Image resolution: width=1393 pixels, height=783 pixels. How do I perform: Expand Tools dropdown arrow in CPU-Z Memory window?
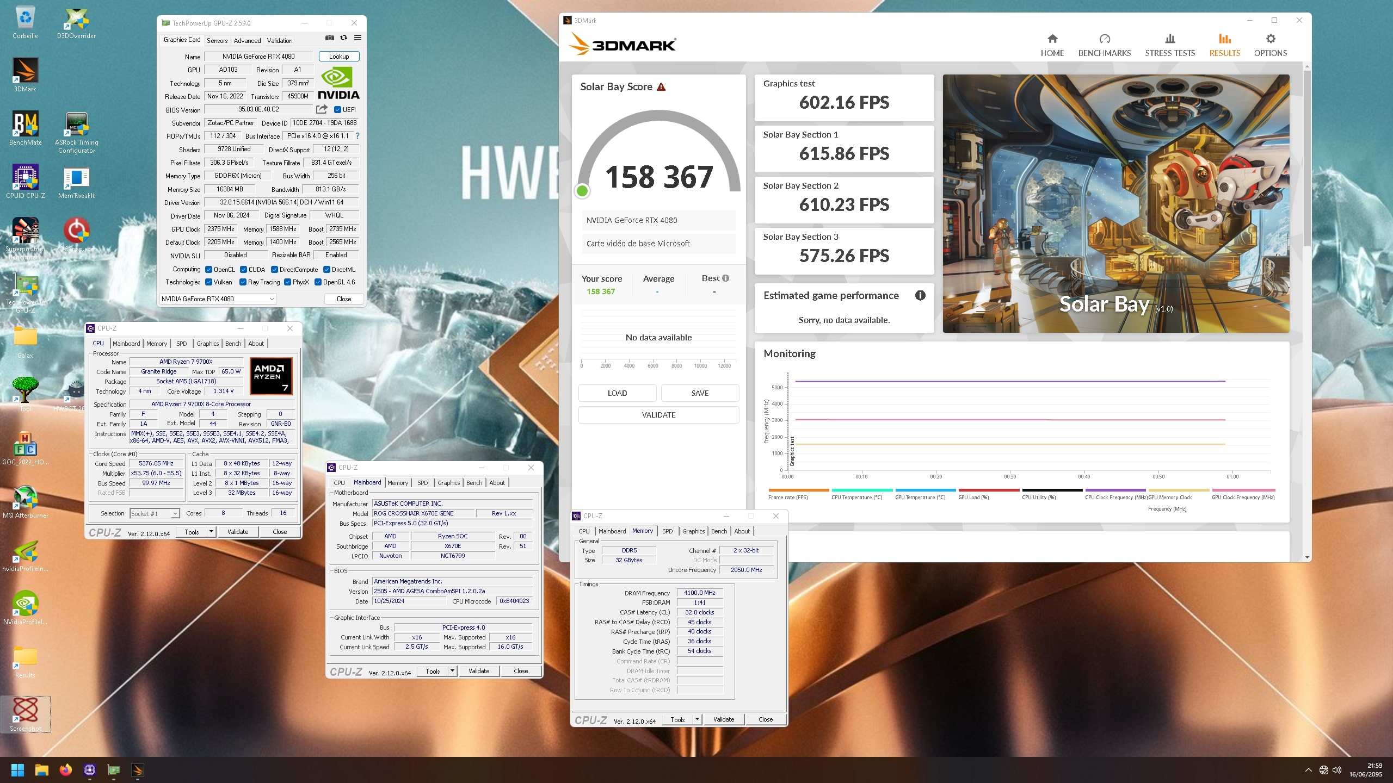tap(697, 719)
